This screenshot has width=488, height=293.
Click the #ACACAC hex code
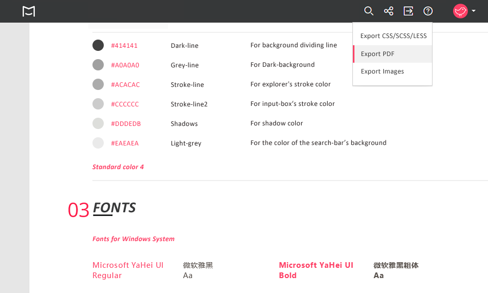pyautogui.click(x=125, y=85)
